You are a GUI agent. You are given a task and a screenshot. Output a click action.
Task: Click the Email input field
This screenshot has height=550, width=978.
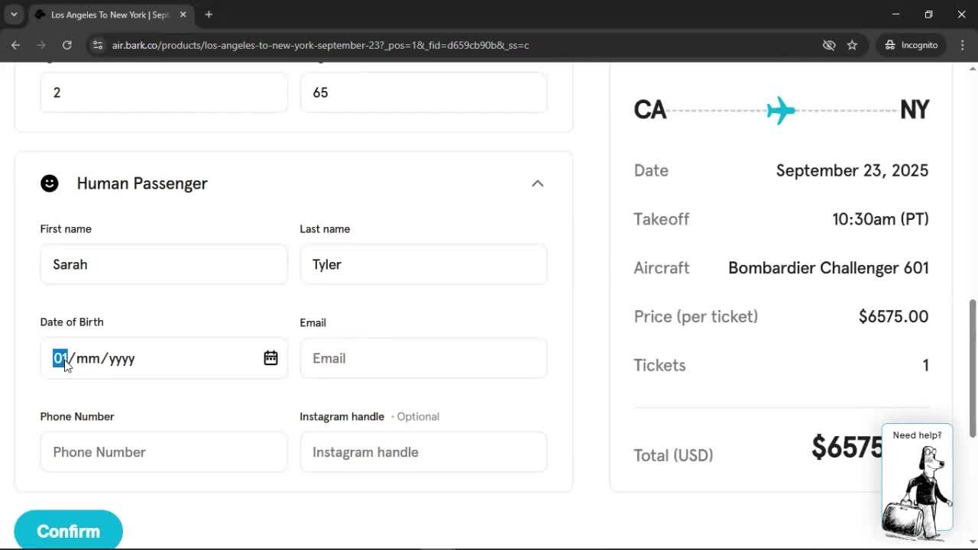[x=423, y=358]
